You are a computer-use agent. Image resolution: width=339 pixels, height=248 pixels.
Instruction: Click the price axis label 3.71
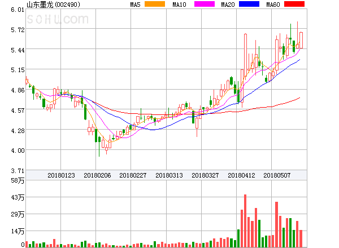tap(18, 171)
